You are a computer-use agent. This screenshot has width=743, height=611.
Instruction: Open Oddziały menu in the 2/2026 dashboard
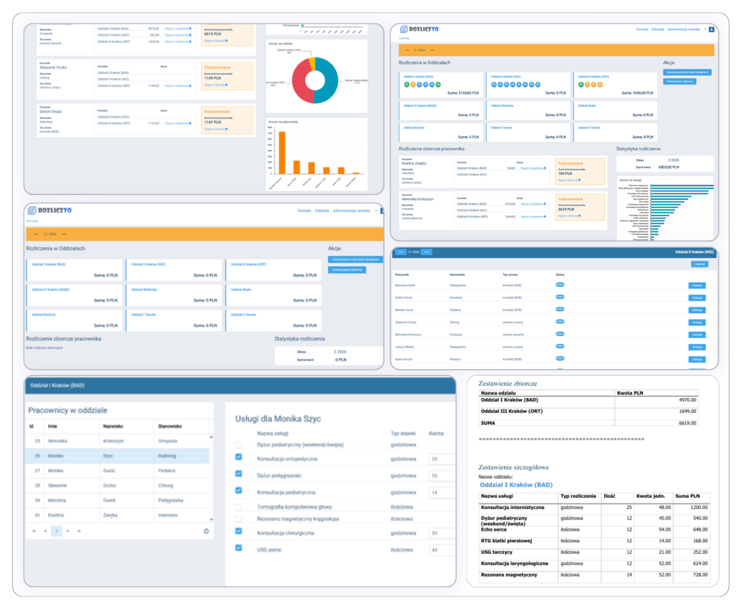(x=322, y=211)
